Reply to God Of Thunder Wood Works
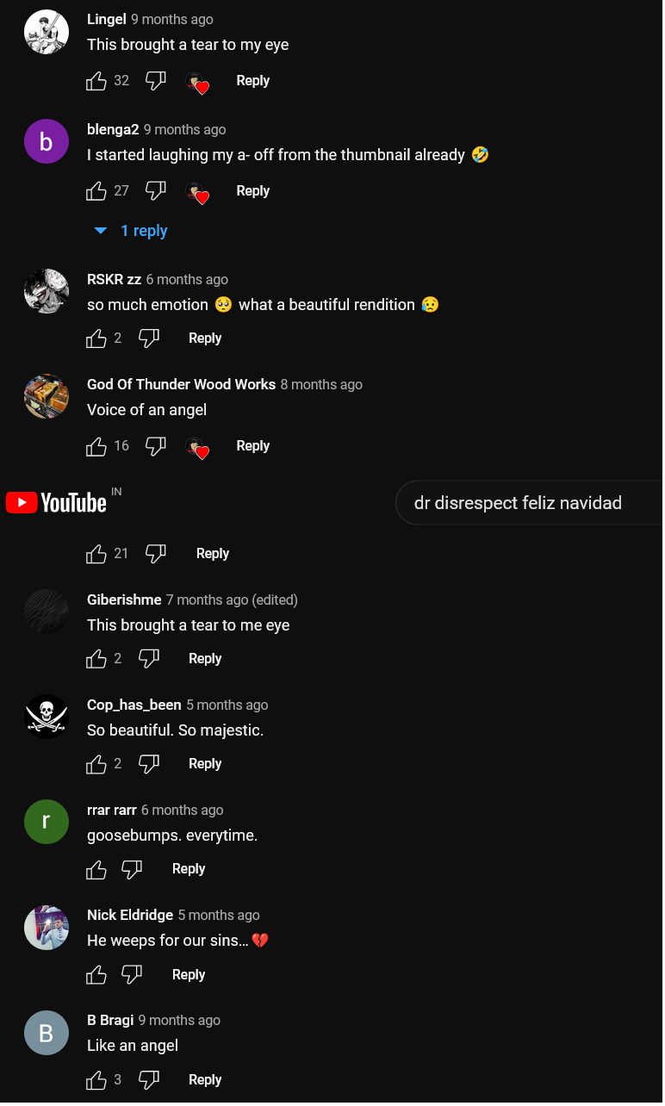 point(252,446)
